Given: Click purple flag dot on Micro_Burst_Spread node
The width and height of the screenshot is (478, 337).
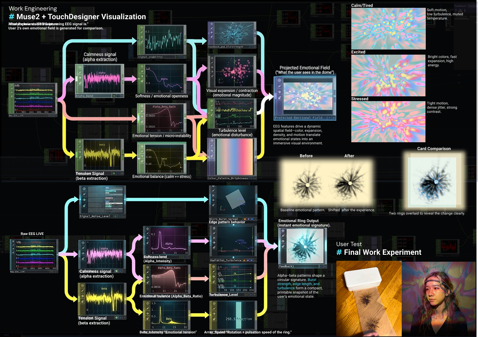Looking at the screenshot, I should pyautogui.click(x=248, y=219).
